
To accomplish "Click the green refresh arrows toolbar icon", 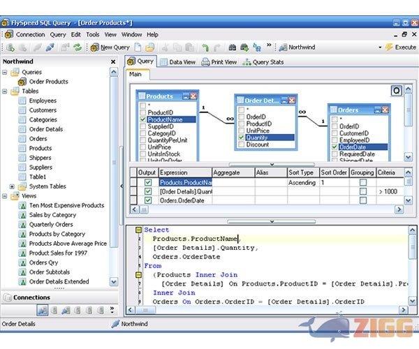I will [78, 47].
